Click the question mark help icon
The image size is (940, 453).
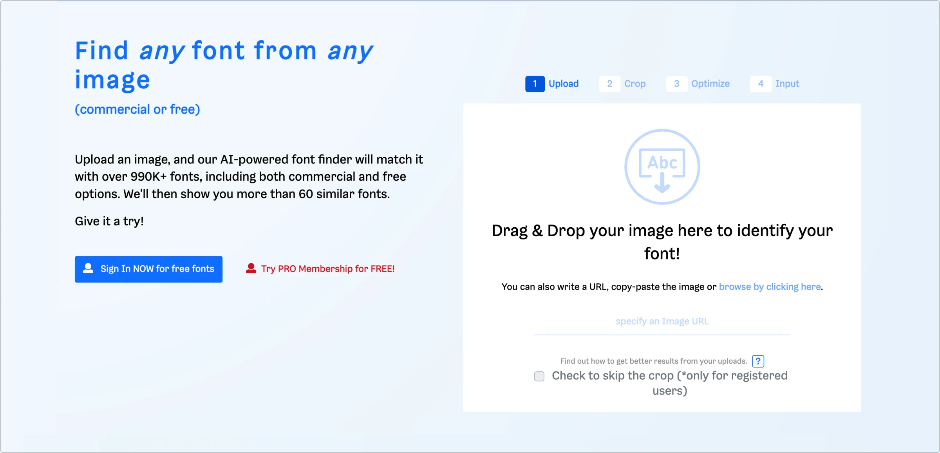click(x=758, y=361)
